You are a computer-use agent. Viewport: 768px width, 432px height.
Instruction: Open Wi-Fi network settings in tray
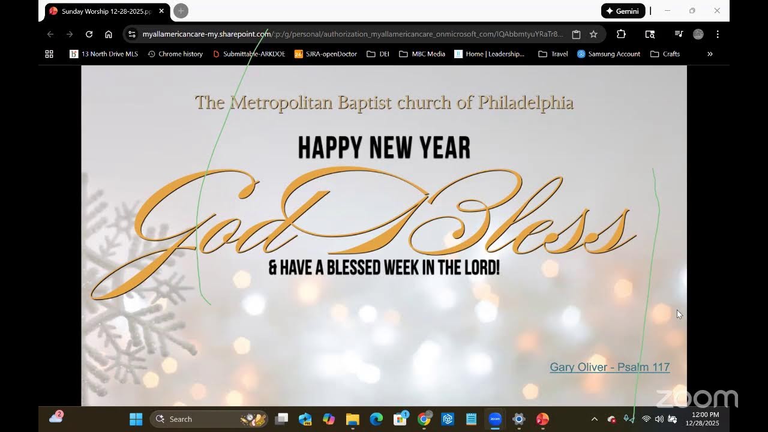click(x=646, y=419)
